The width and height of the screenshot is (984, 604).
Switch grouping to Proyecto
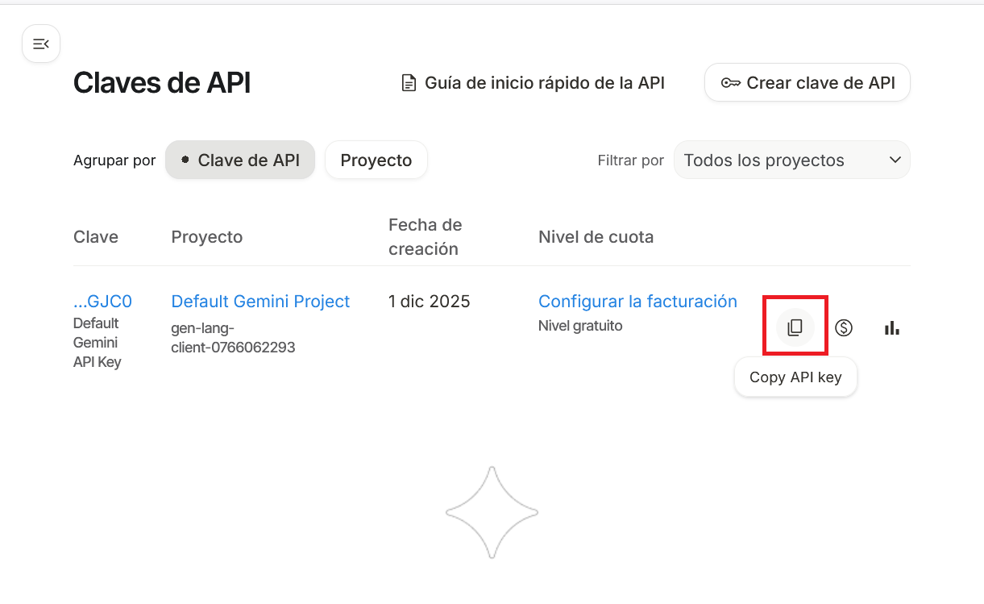coord(376,160)
